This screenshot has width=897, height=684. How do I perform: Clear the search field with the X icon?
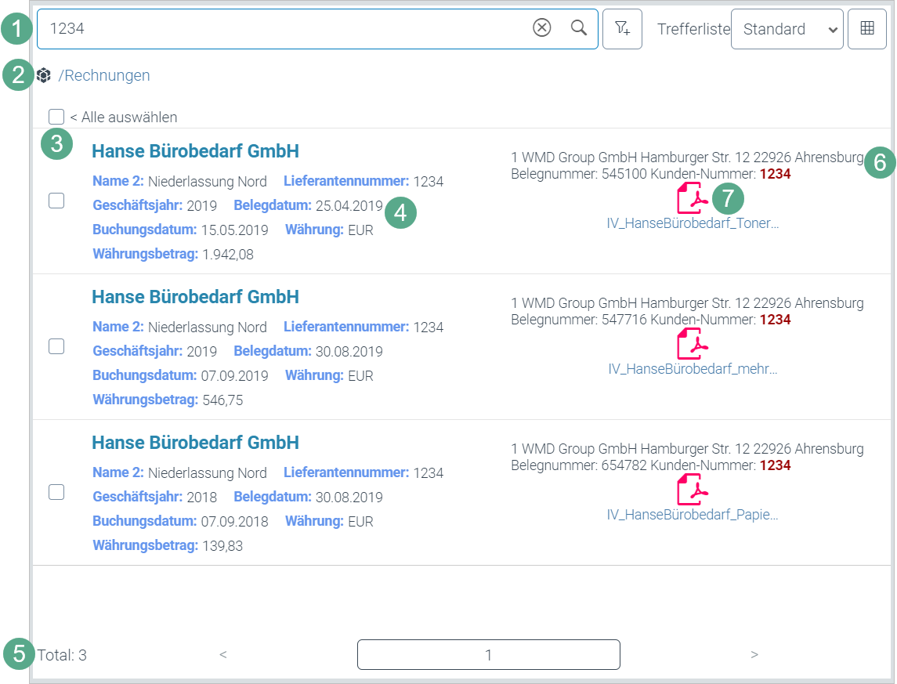[x=542, y=28]
